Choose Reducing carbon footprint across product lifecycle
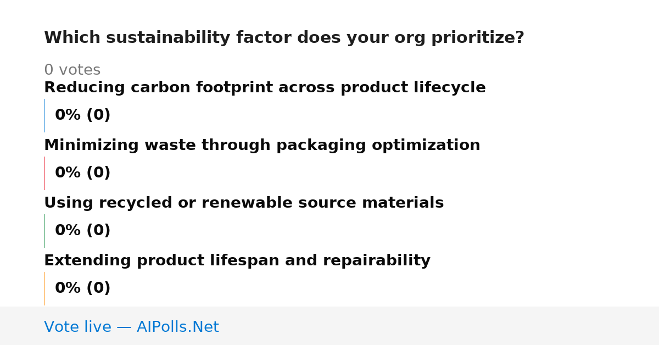 [265, 88]
